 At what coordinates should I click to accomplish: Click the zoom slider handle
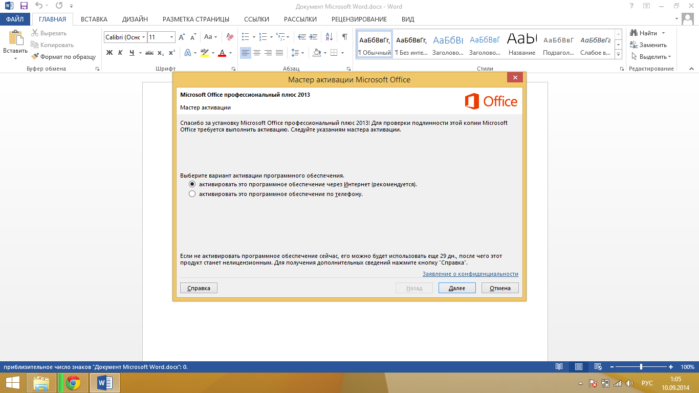[x=641, y=367]
